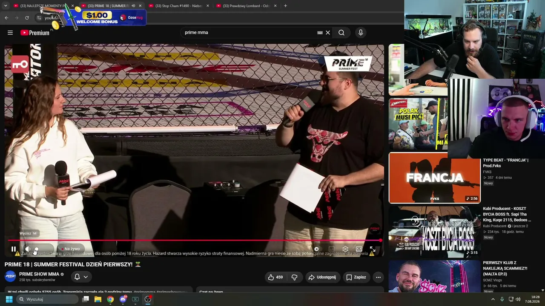Open Google Chrome from taskbar
The height and width of the screenshot is (306, 545).
point(110,299)
